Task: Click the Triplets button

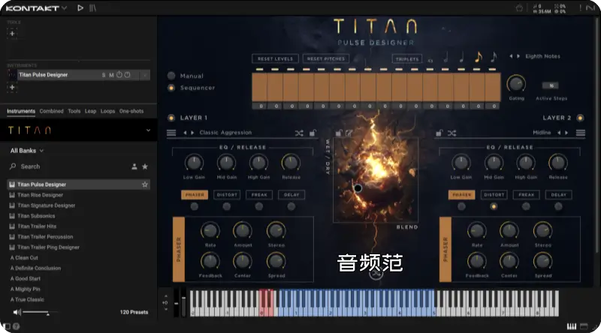Action: point(406,58)
